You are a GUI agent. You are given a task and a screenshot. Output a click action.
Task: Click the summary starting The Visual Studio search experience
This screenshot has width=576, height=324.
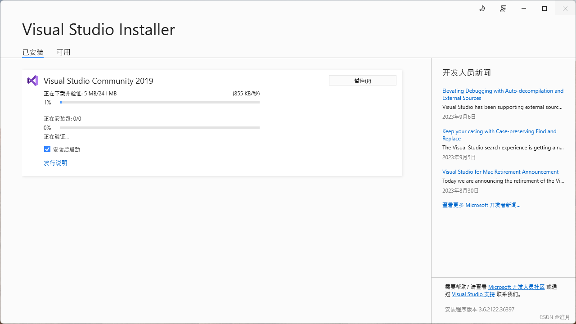[x=503, y=148]
